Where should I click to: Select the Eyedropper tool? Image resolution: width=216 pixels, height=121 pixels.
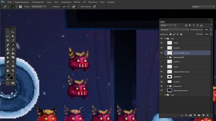(x=13, y=40)
